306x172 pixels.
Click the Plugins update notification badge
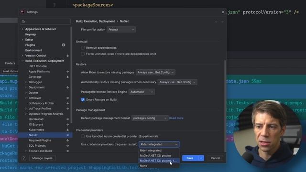[x=64, y=45]
